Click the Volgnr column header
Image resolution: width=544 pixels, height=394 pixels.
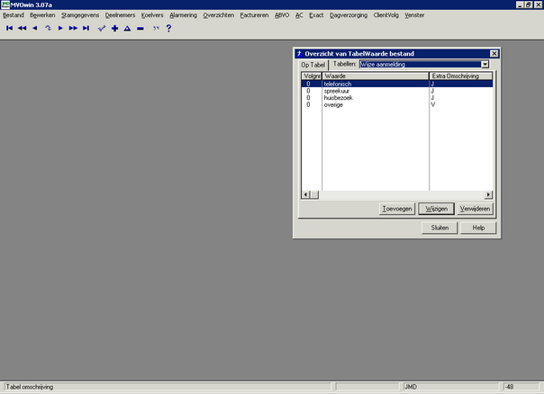[312, 76]
